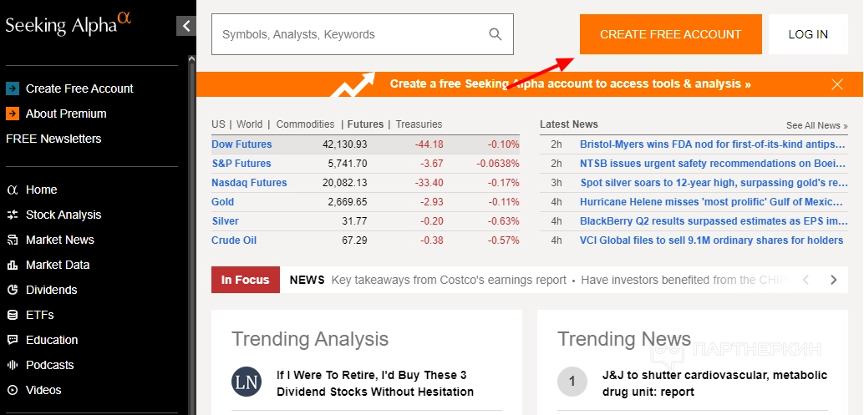
Task: Open the J&J to shutter cardiovascular news
Action: coord(714,383)
